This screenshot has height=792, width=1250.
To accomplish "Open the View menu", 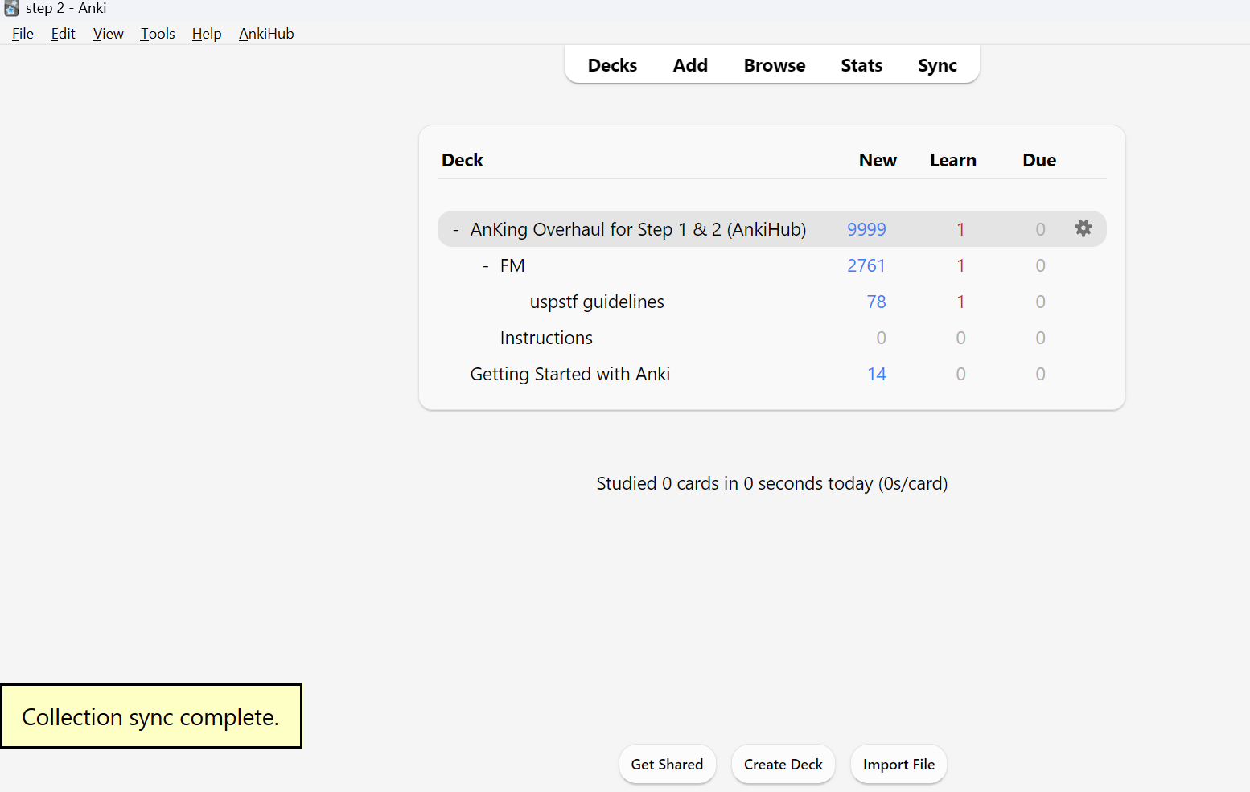I will (108, 34).
